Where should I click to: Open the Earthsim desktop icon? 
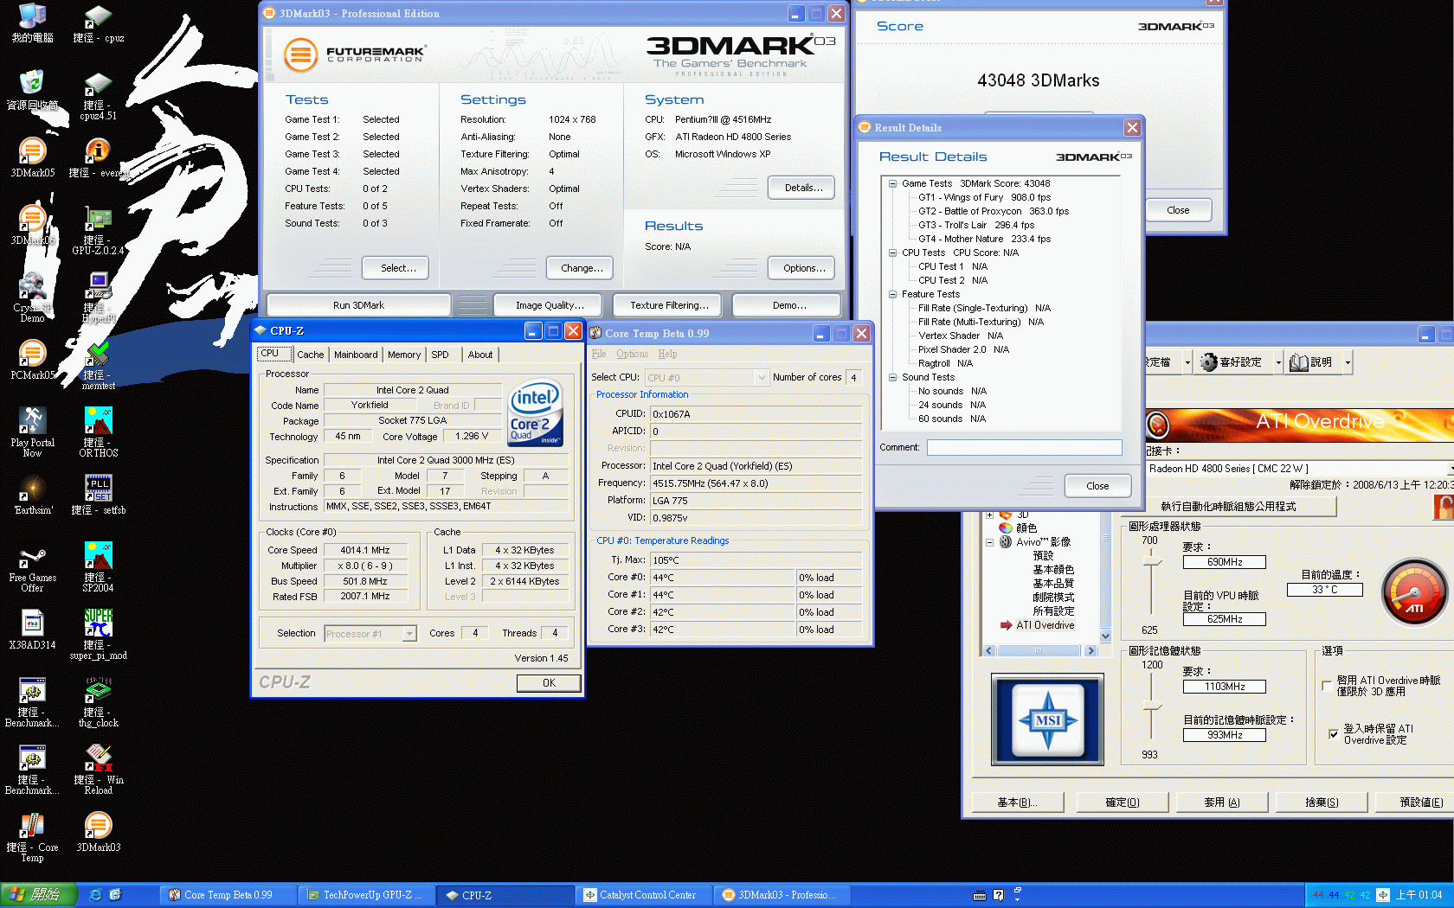pos(32,494)
